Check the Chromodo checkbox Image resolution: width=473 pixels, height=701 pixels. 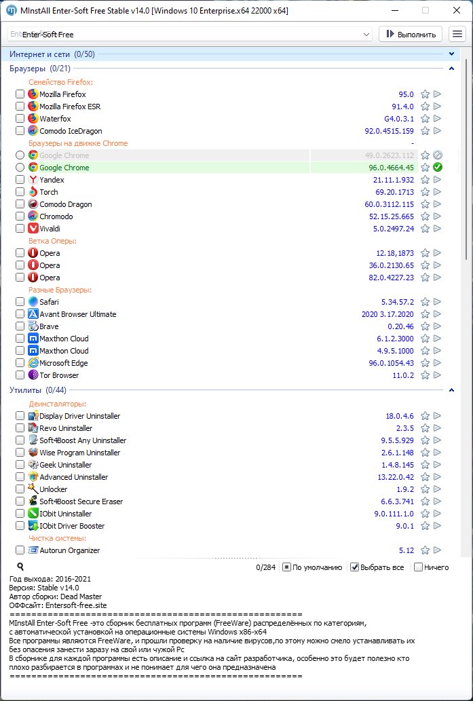(20, 216)
